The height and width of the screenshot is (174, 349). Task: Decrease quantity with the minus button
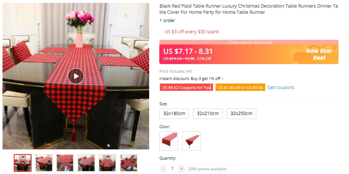[163, 169]
